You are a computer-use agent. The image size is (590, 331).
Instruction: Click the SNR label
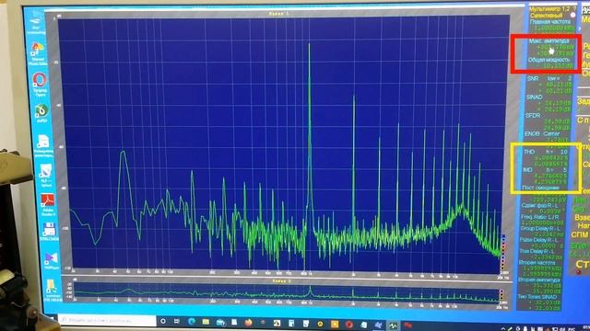533,78
